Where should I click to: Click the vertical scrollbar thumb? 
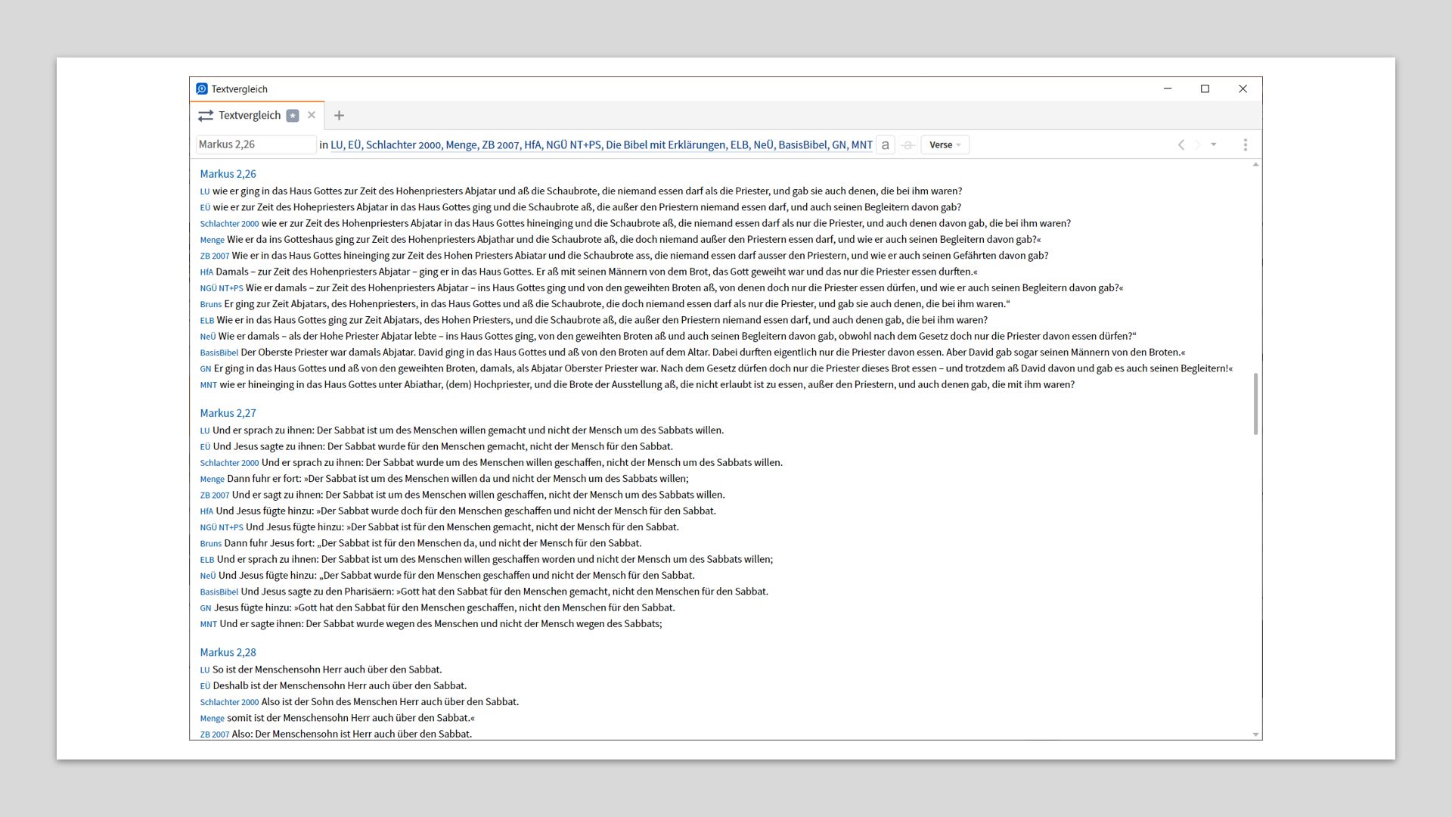coord(1255,404)
